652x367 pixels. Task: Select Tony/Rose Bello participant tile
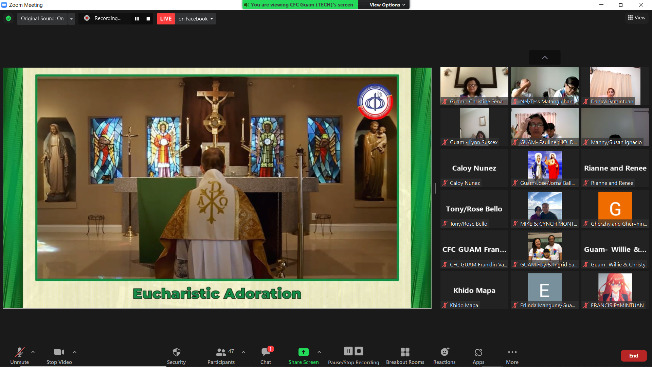(474, 209)
